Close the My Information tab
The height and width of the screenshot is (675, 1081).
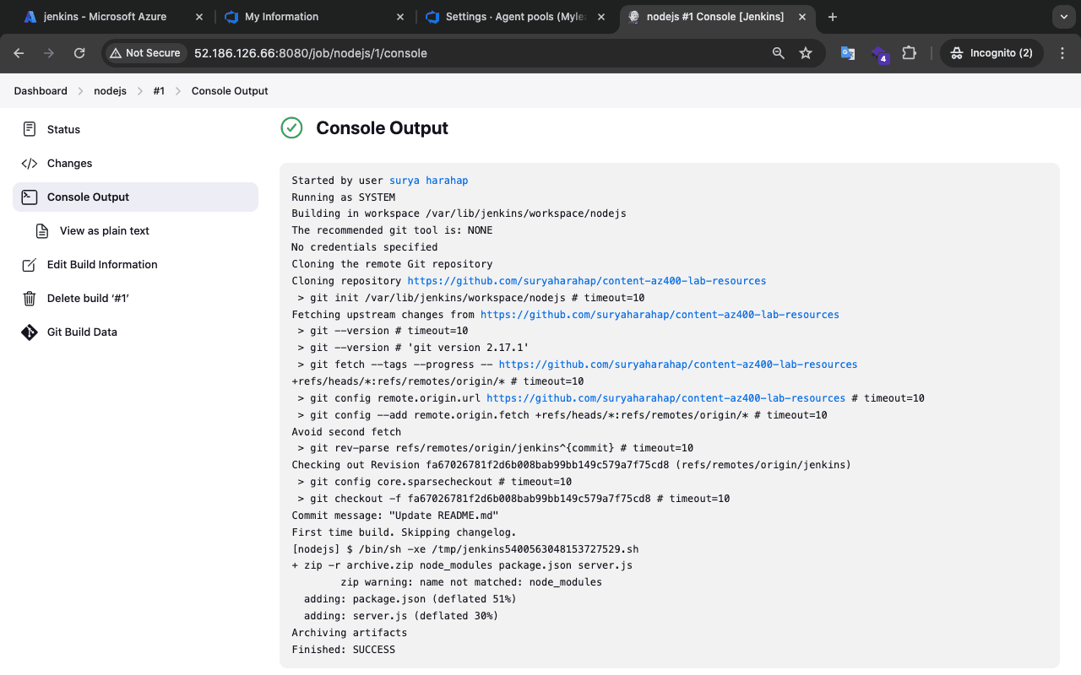click(x=399, y=17)
